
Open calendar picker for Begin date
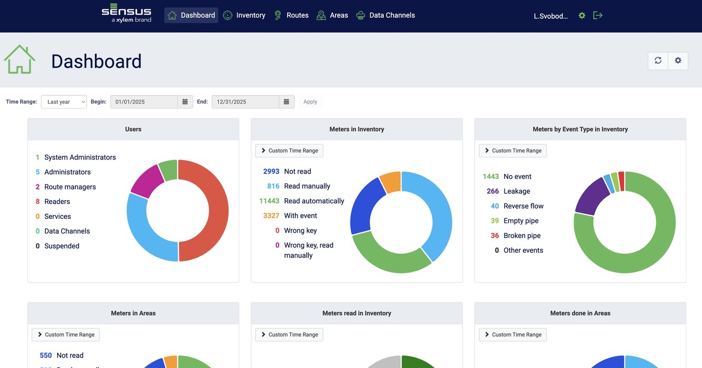click(x=185, y=102)
